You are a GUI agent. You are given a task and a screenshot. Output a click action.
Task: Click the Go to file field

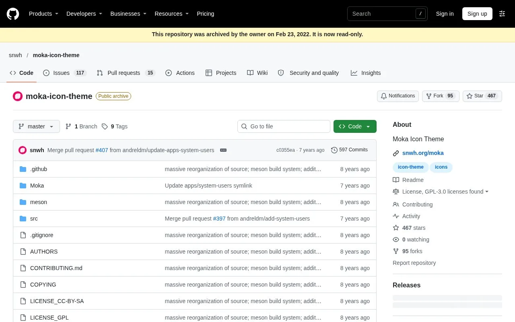(x=284, y=126)
